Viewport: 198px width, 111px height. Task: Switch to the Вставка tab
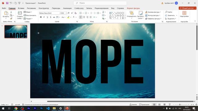point(21,8)
